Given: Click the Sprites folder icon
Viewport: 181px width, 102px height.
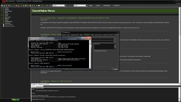Looking at the screenshot, I should [3, 8].
